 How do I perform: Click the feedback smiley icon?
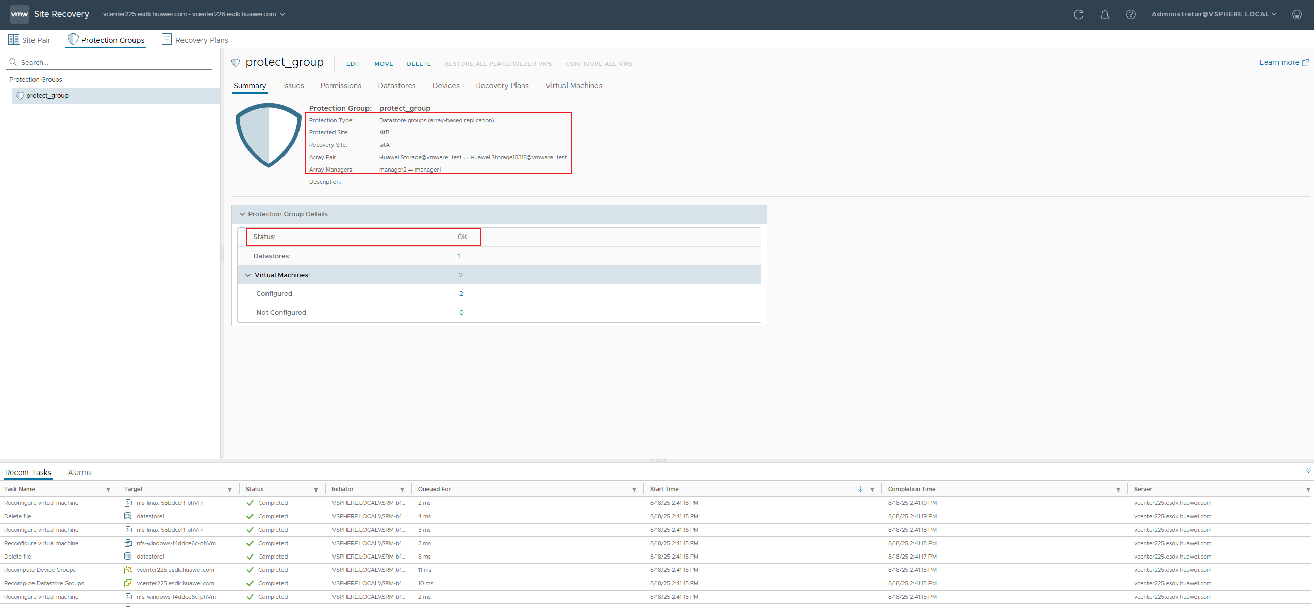tap(1297, 14)
